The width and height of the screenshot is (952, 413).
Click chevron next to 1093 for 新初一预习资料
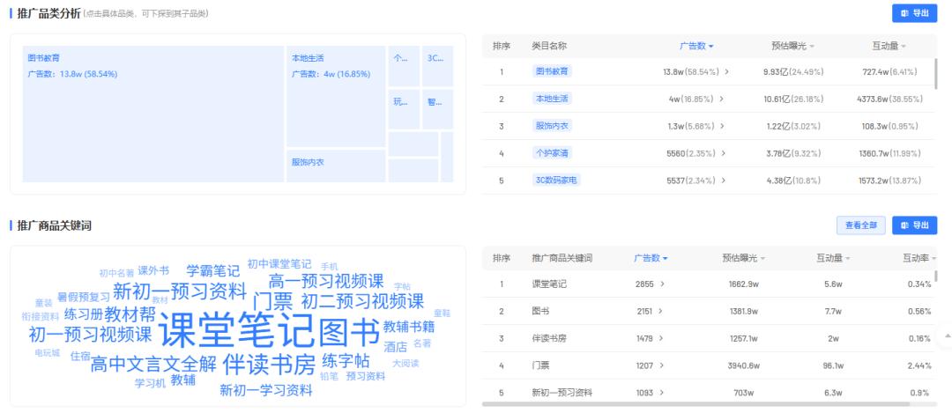coord(660,393)
